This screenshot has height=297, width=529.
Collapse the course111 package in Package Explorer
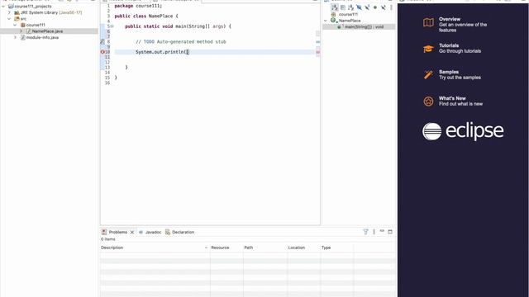[x=15, y=25]
